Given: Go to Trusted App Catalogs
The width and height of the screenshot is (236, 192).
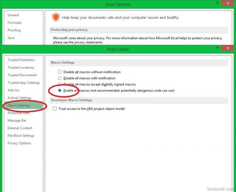Looking at the screenshot, I should [x=24, y=83].
